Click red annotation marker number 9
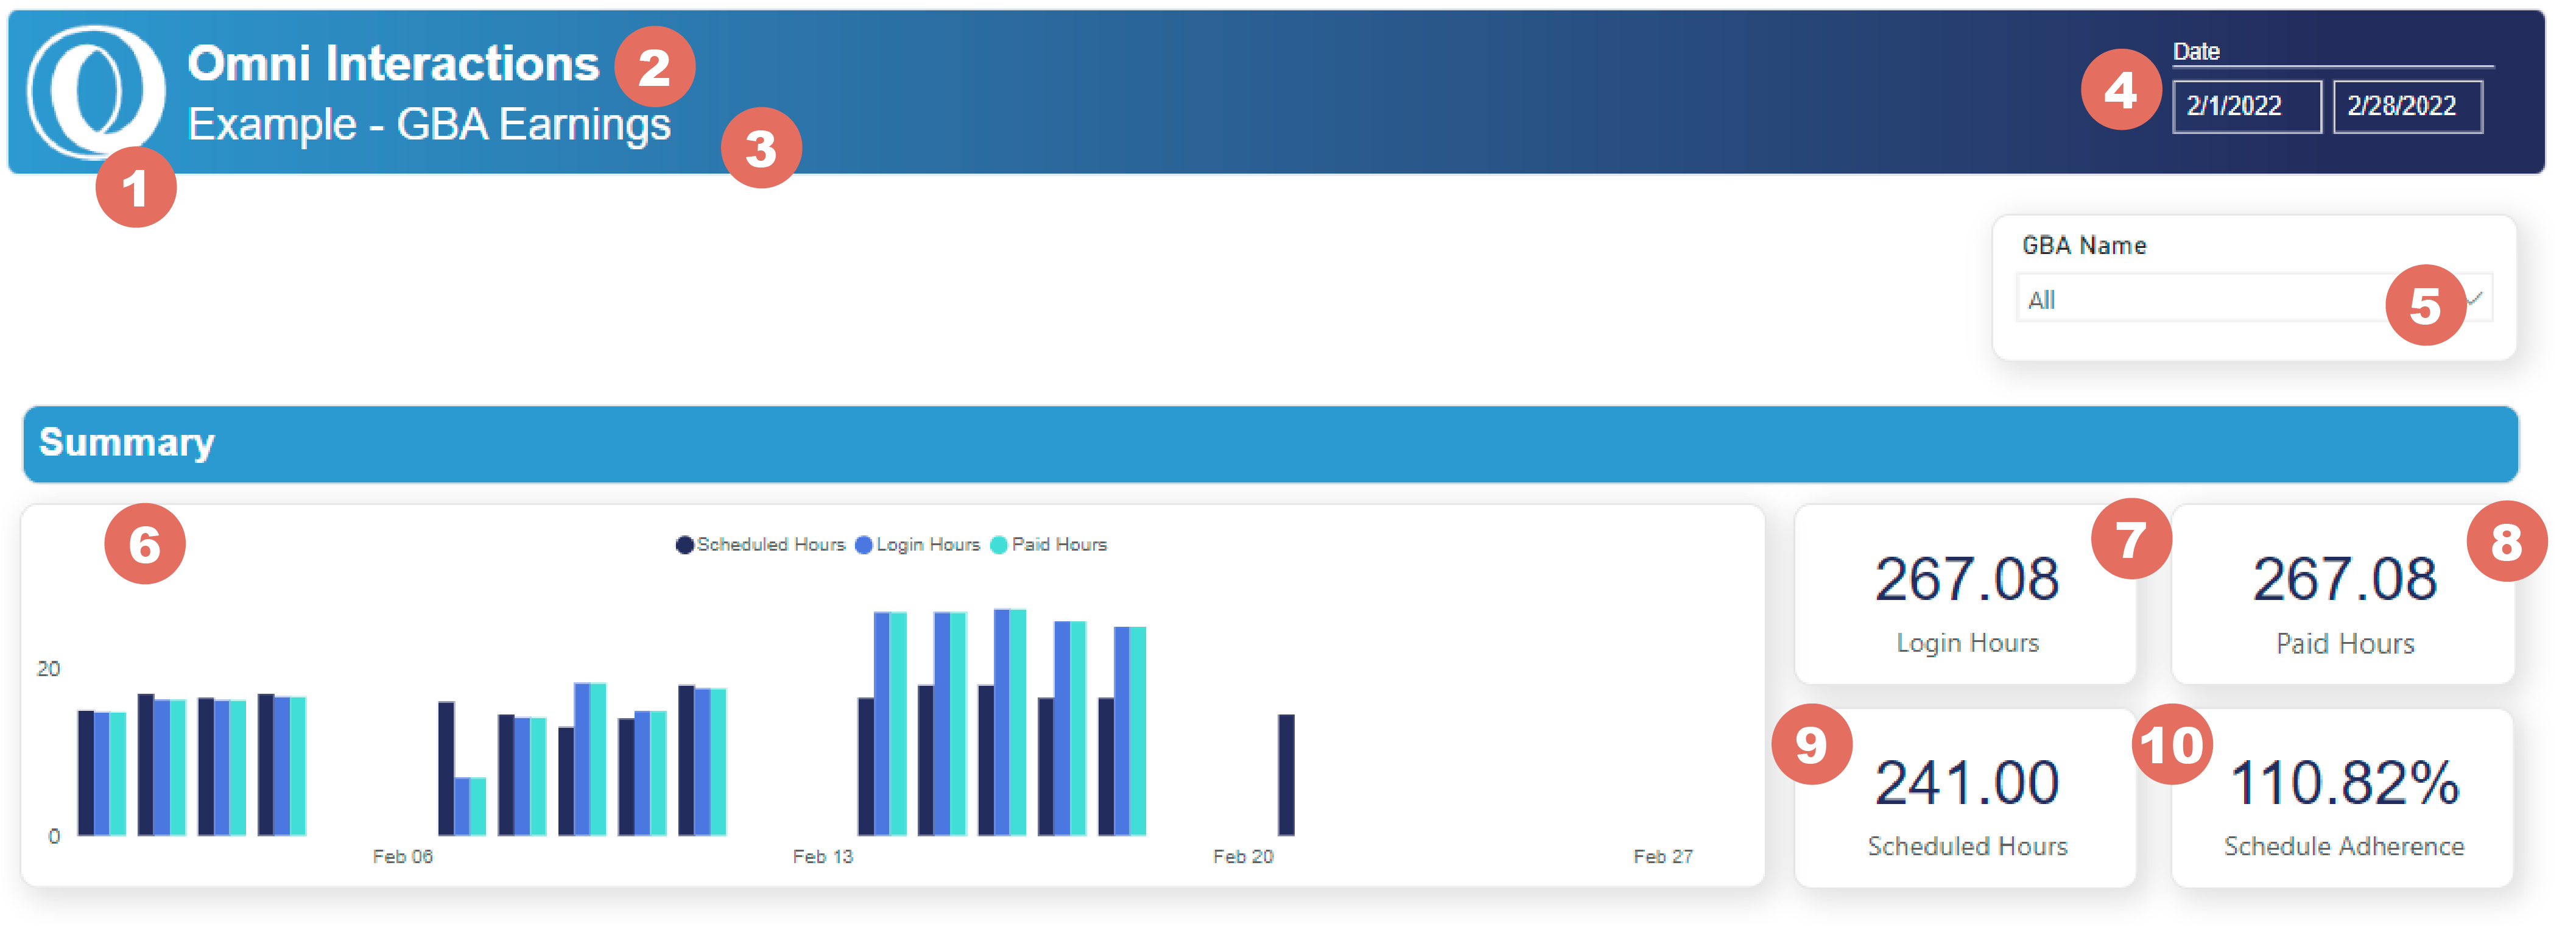This screenshot has height=935, width=2576. (x=1811, y=744)
